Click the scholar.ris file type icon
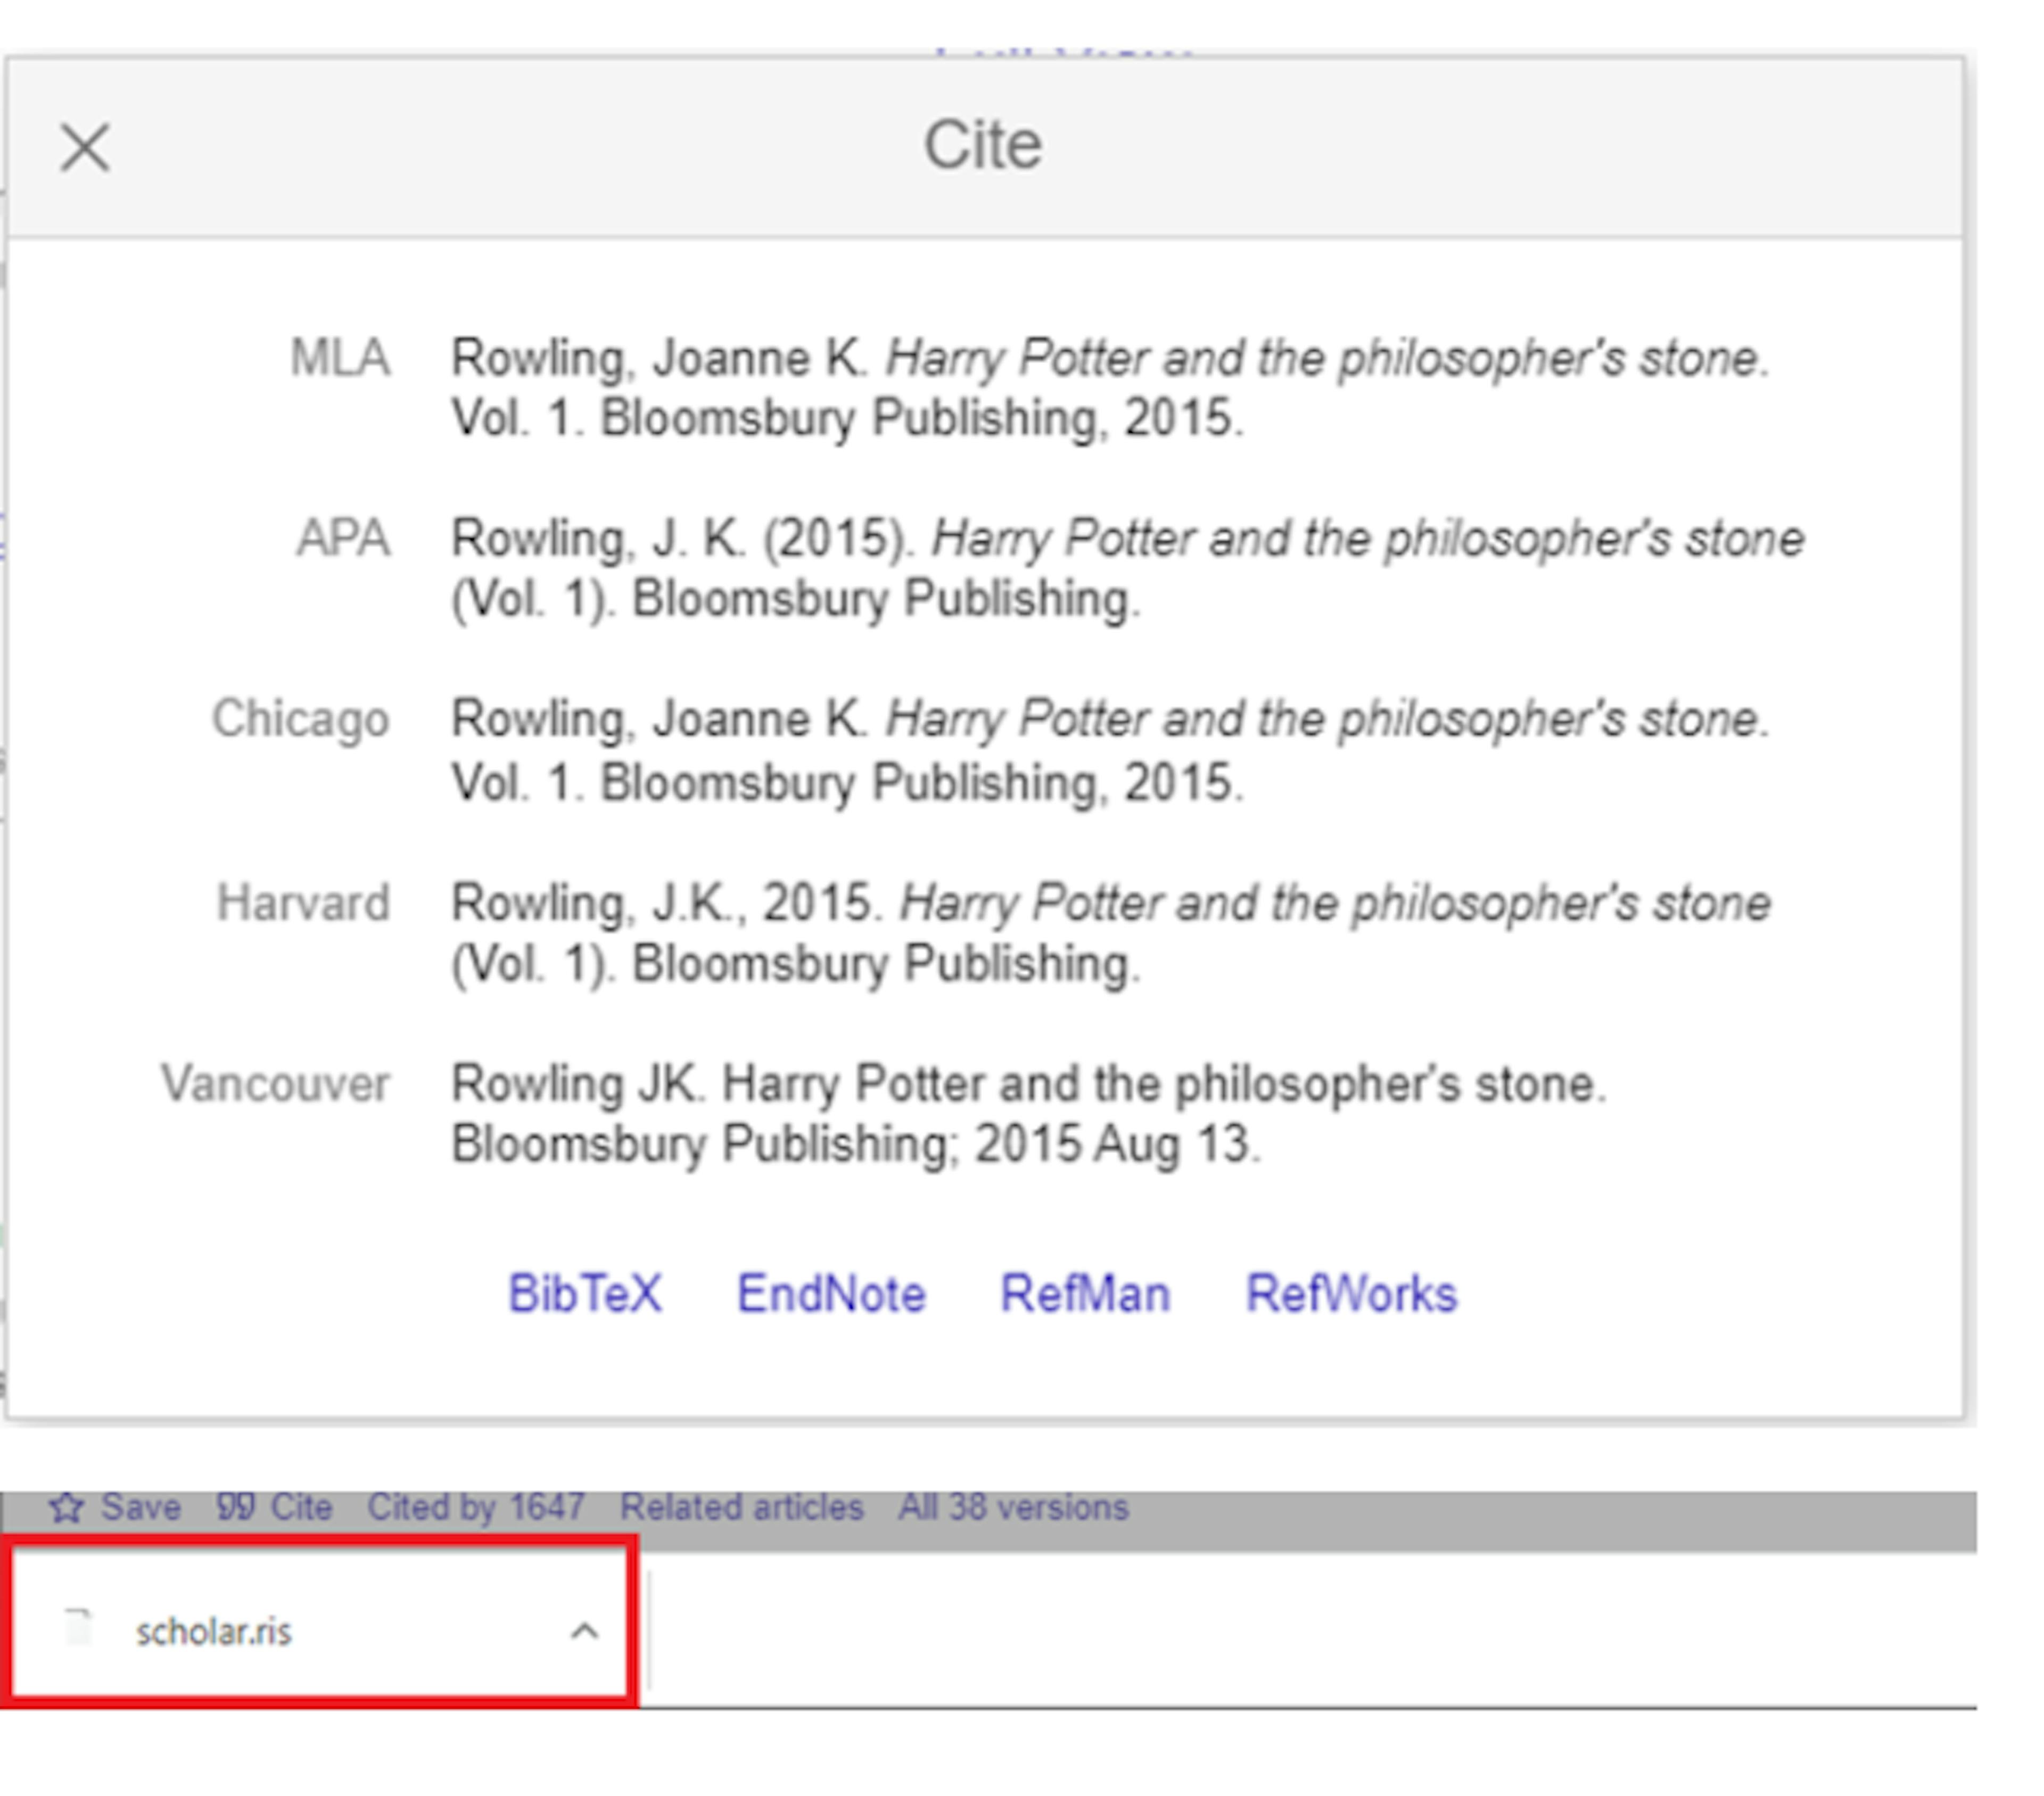Viewport: 2044px width, 1796px height. (78, 1627)
